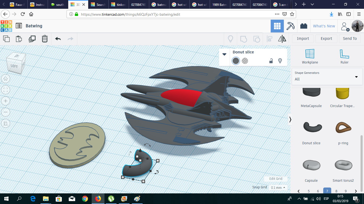Delete the selected shape with trash icon

[45, 39]
